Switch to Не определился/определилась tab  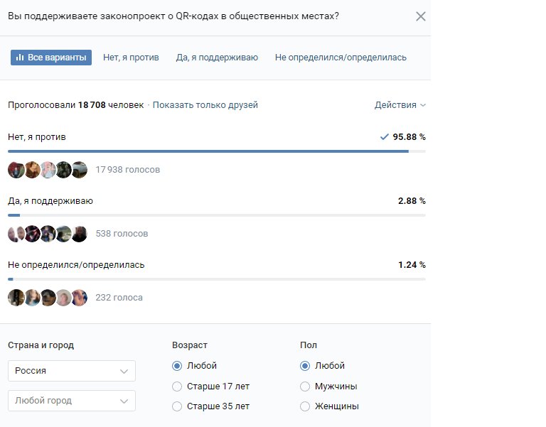click(x=341, y=58)
